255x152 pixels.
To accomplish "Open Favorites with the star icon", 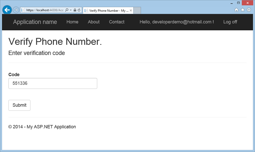I will point(243,10).
